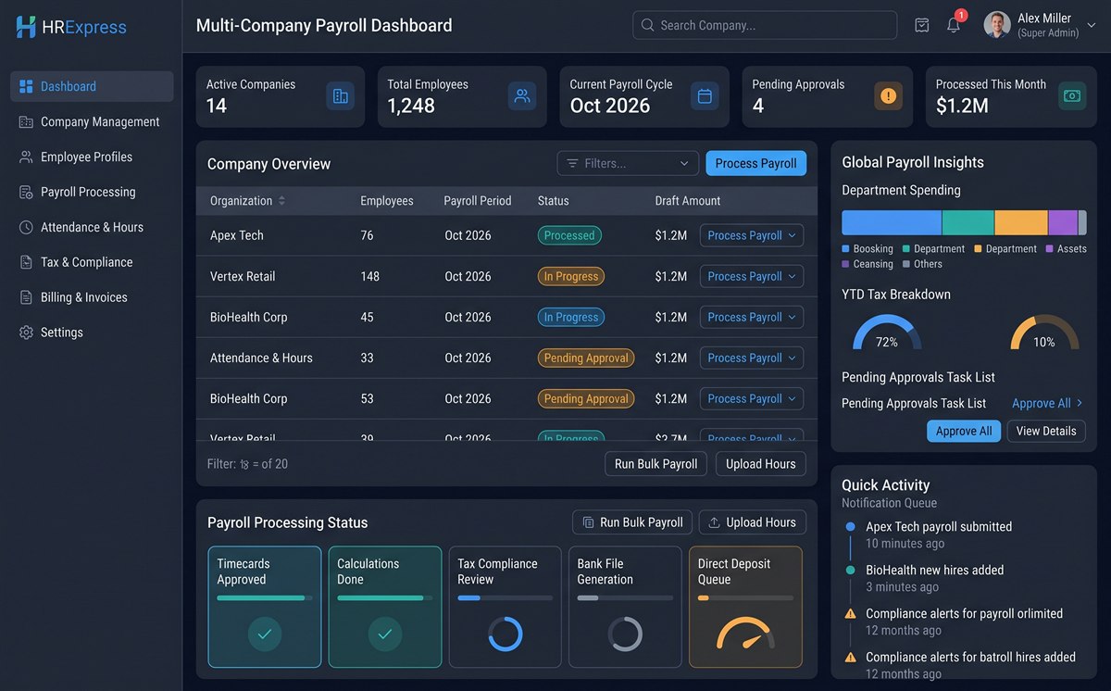Click Alex Miller's profile avatar
Screen dimensions: 1111x691
(x=997, y=25)
